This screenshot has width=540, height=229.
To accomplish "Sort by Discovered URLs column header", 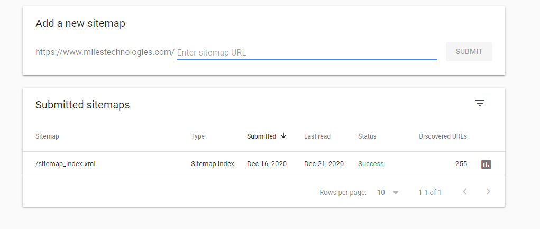I will pos(443,136).
